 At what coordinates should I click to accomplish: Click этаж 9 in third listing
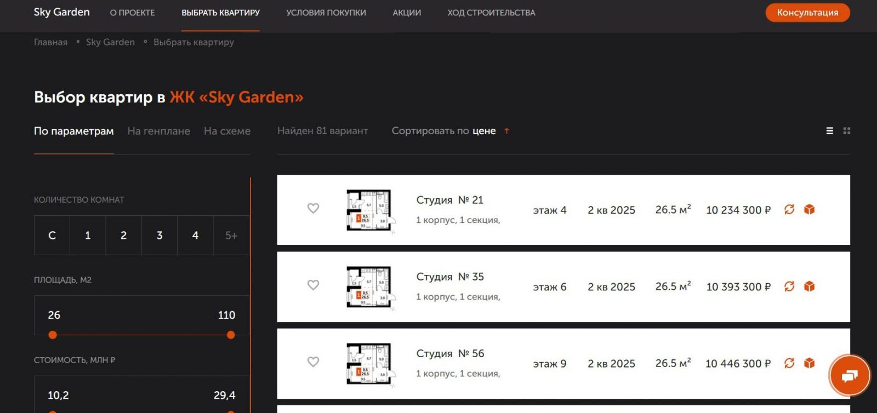click(550, 364)
